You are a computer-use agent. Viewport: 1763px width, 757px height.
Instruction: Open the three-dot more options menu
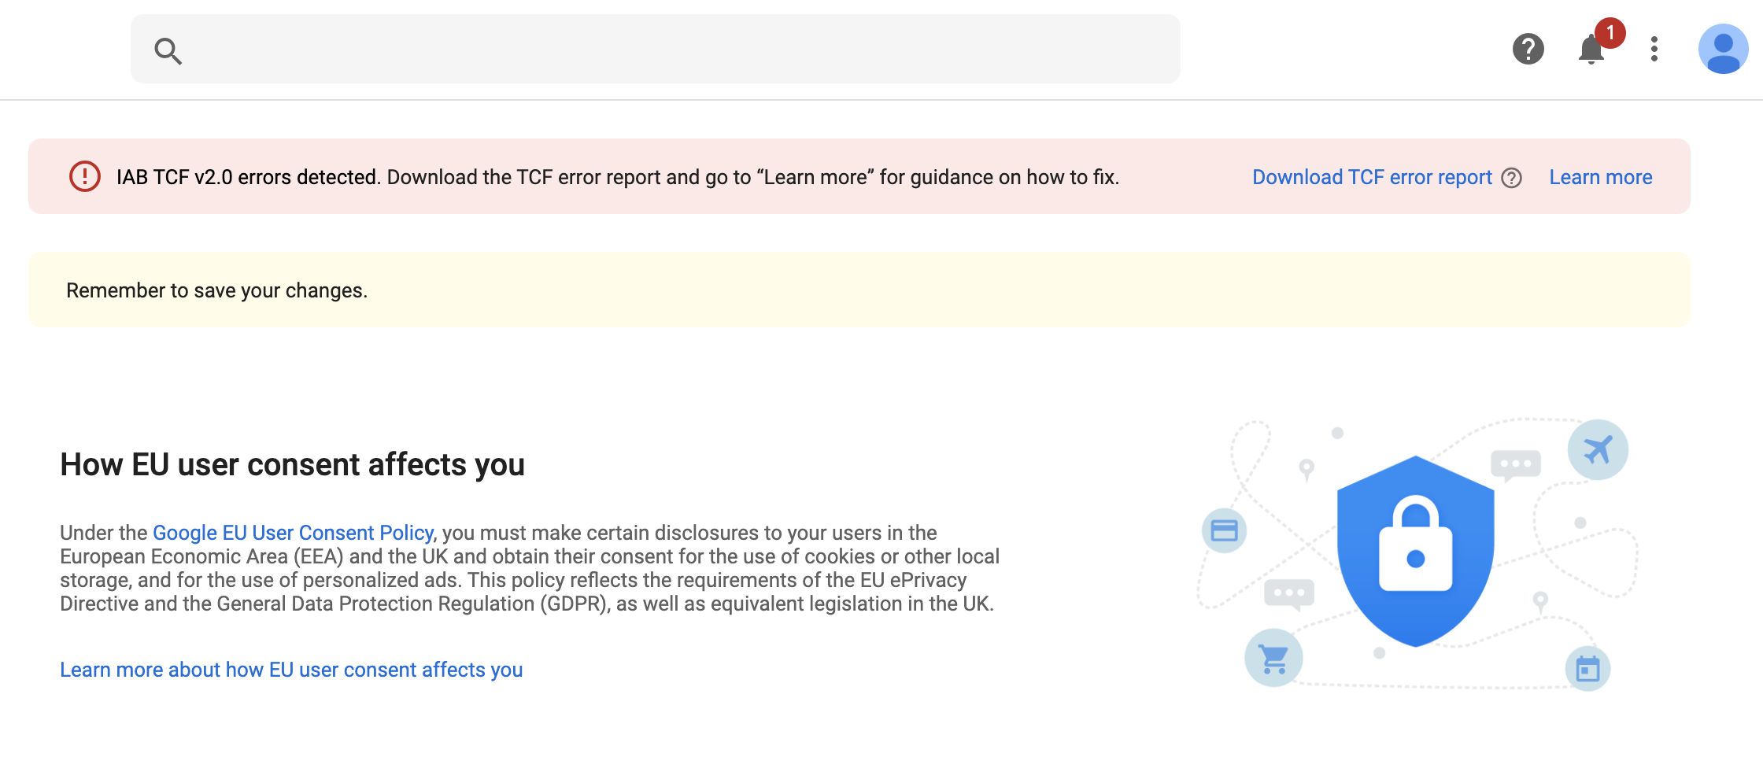click(1654, 49)
